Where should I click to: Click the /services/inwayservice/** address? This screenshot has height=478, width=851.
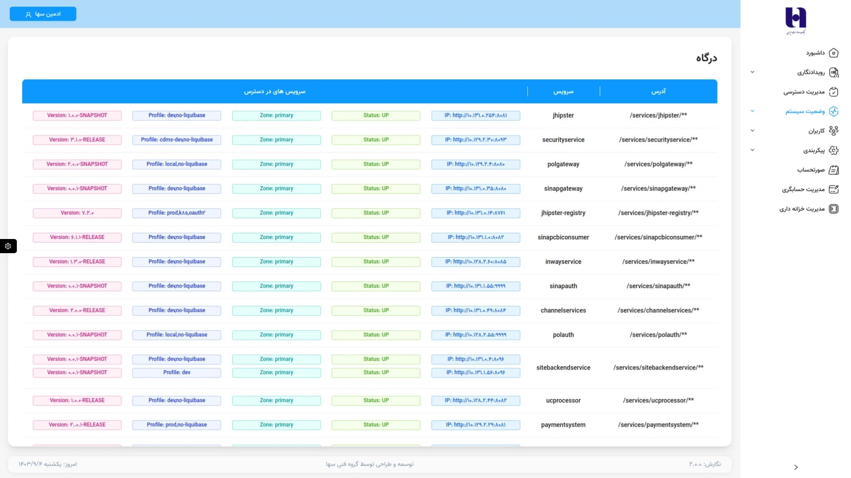pos(658,262)
